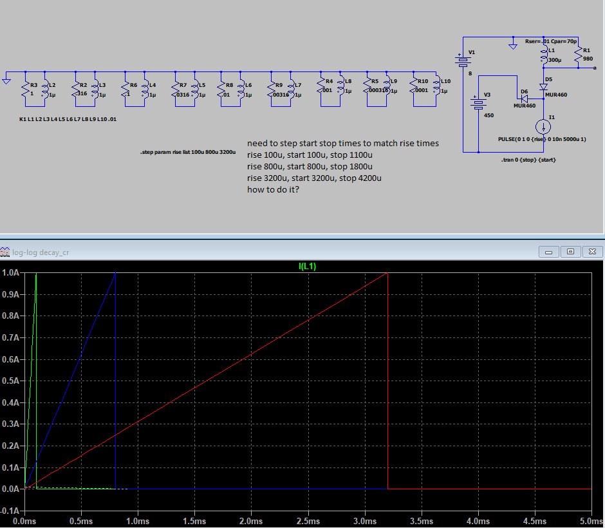Select the .tran 0 {stop} {start} directive
The width and height of the screenshot is (605, 528).
528,160
